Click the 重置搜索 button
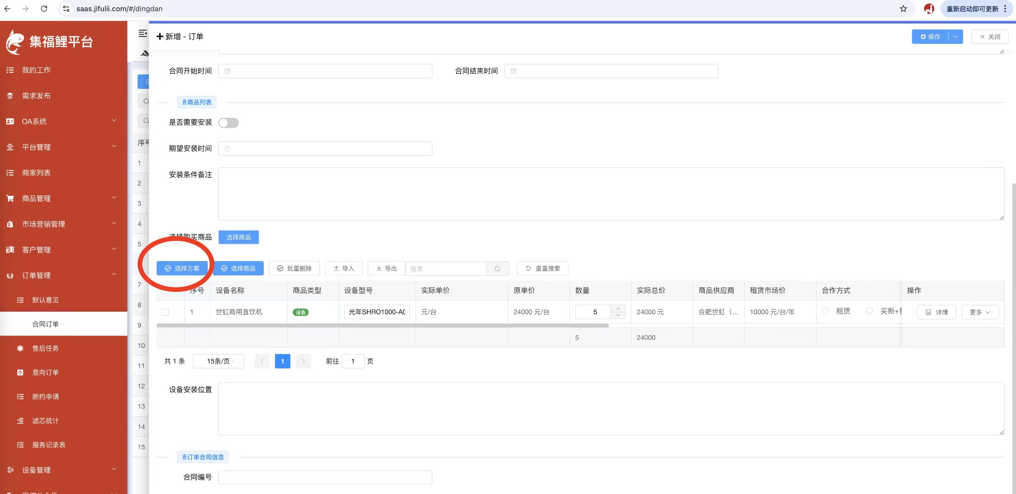Viewport: 1016px width, 494px height. [x=543, y=268]
